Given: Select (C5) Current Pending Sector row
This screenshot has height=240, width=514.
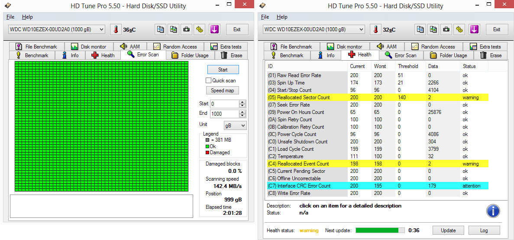Looking at the screenshot, I should tap(378, 171).
